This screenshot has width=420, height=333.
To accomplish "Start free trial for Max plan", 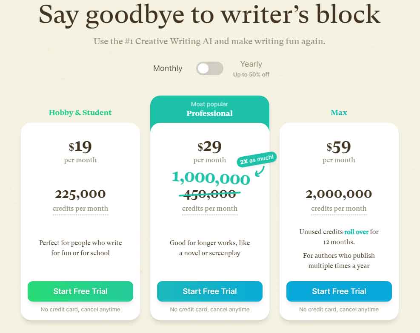I will [x=339, y=291].
